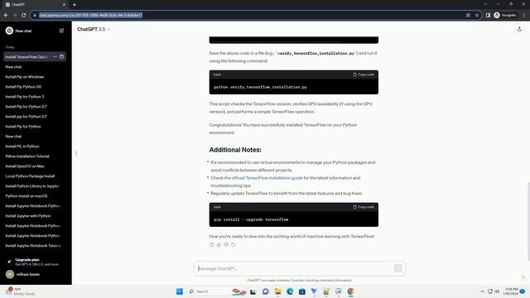Open Microsoft Store from taskbar
Screen dimensions: 530x298
(x=302, y=291)
